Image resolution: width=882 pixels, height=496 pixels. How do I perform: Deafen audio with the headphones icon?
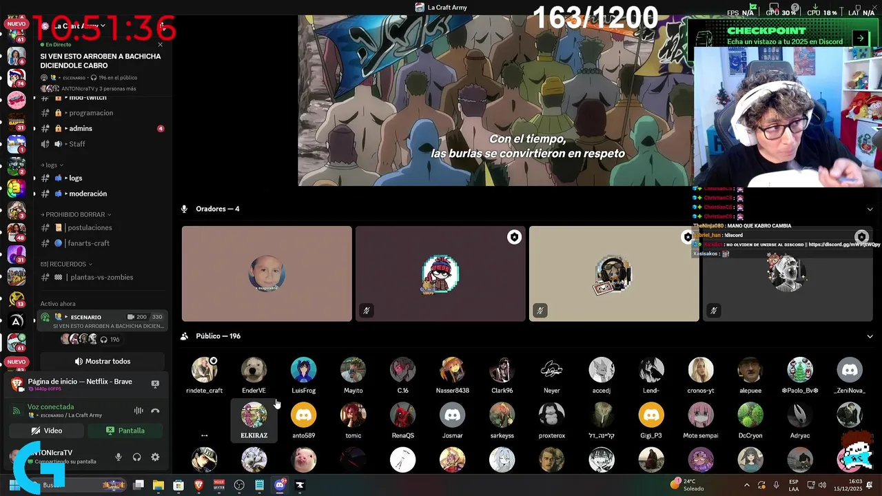coord(136,457)
